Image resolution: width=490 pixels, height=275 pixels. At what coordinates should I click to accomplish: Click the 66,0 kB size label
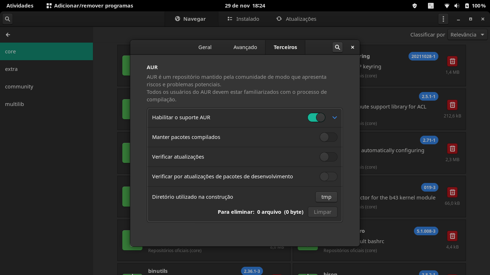(452, 203)
